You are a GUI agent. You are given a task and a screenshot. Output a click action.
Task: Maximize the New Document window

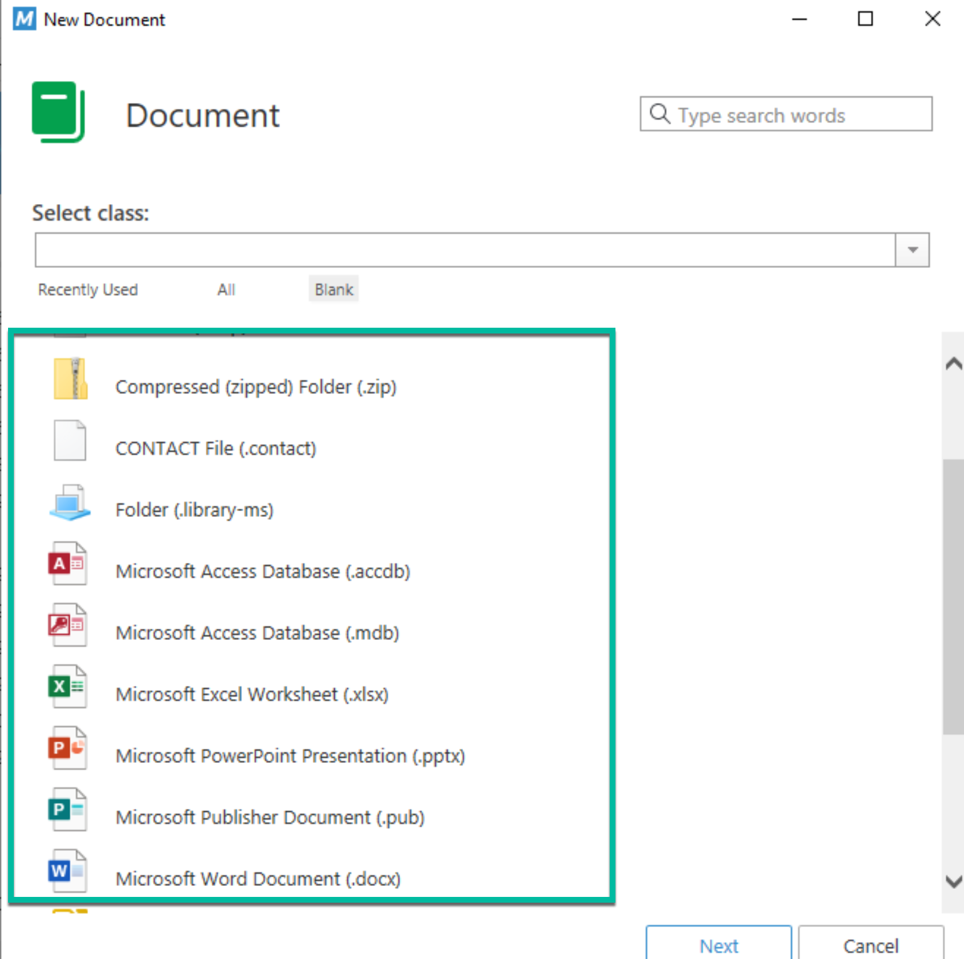tap(865, 19)
